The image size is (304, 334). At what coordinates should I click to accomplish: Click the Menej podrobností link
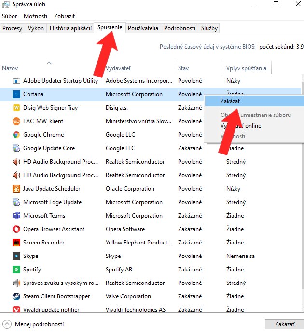(x=39, y=324)
